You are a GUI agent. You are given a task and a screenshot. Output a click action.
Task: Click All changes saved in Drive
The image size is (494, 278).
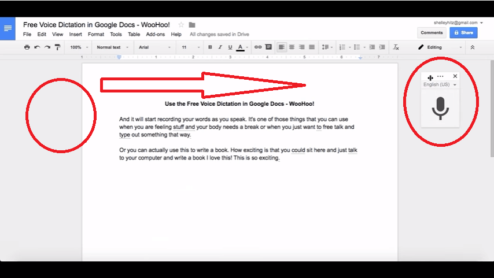coord(219,34)
